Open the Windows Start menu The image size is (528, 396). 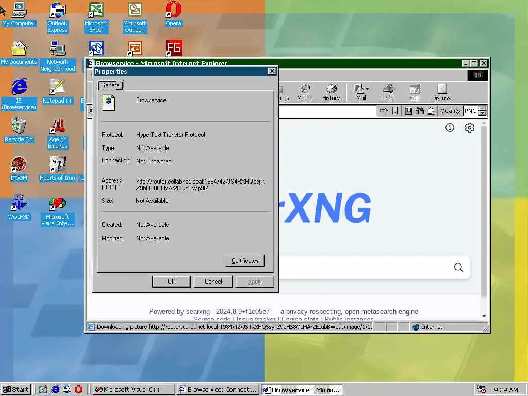point(16,390)
